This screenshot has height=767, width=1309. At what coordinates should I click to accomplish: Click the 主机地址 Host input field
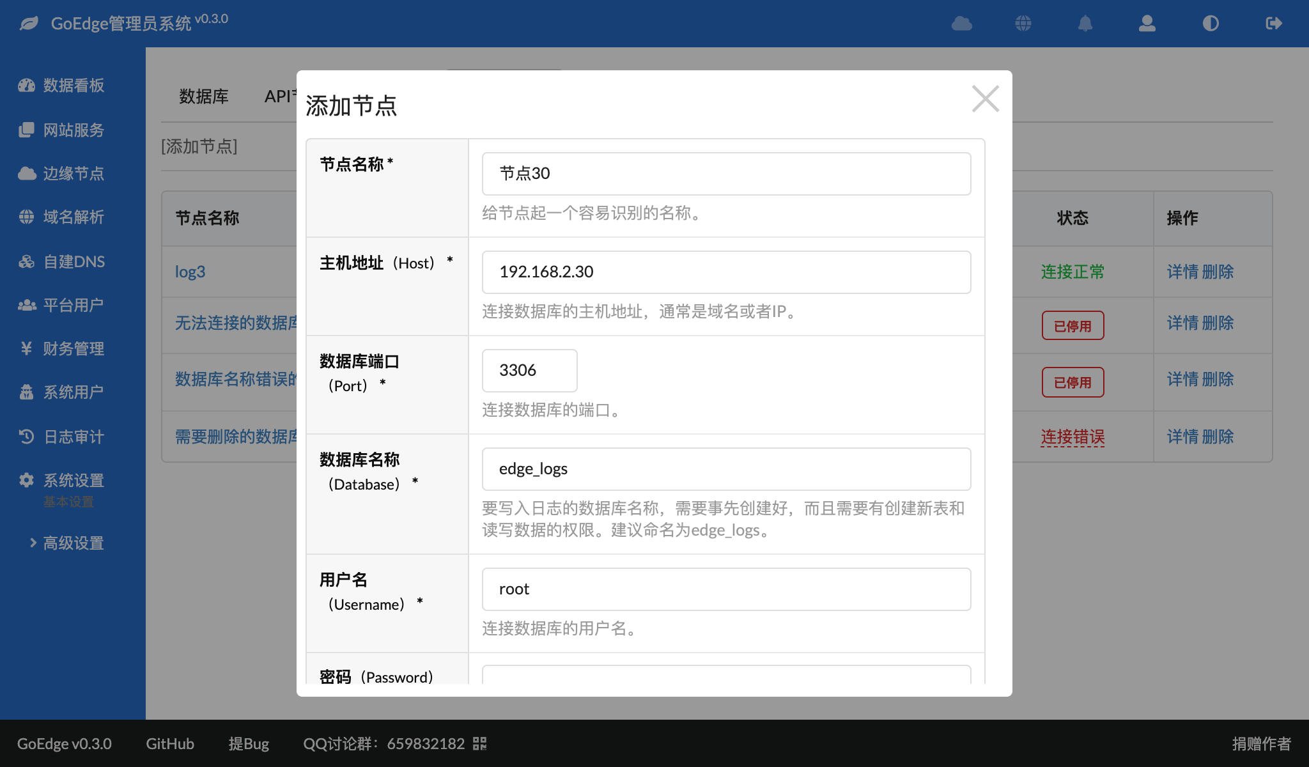(726, 272)
